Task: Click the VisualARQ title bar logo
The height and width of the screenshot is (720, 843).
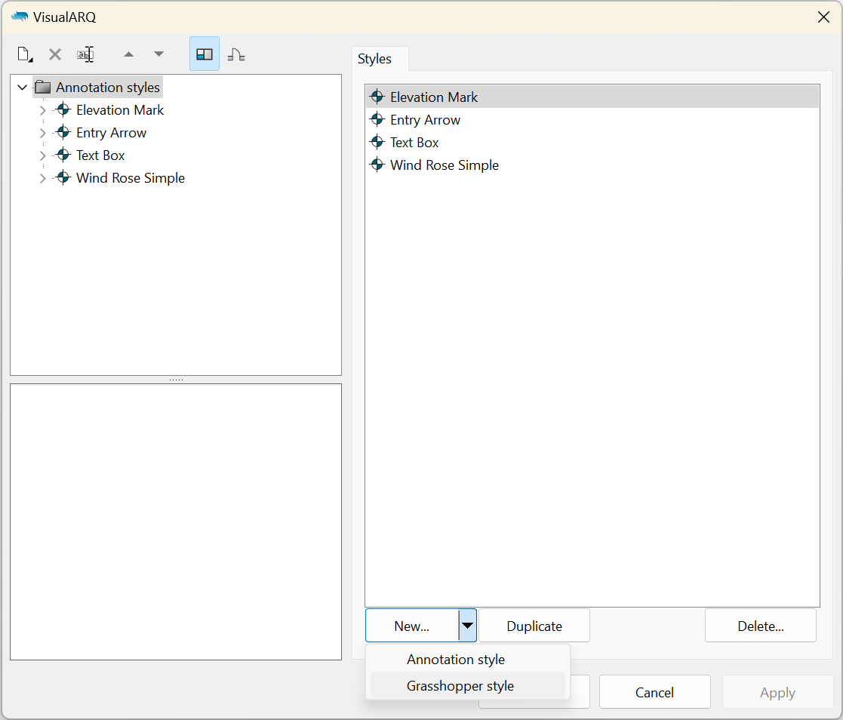Action: pyautogui.click(x=20, y=17)
